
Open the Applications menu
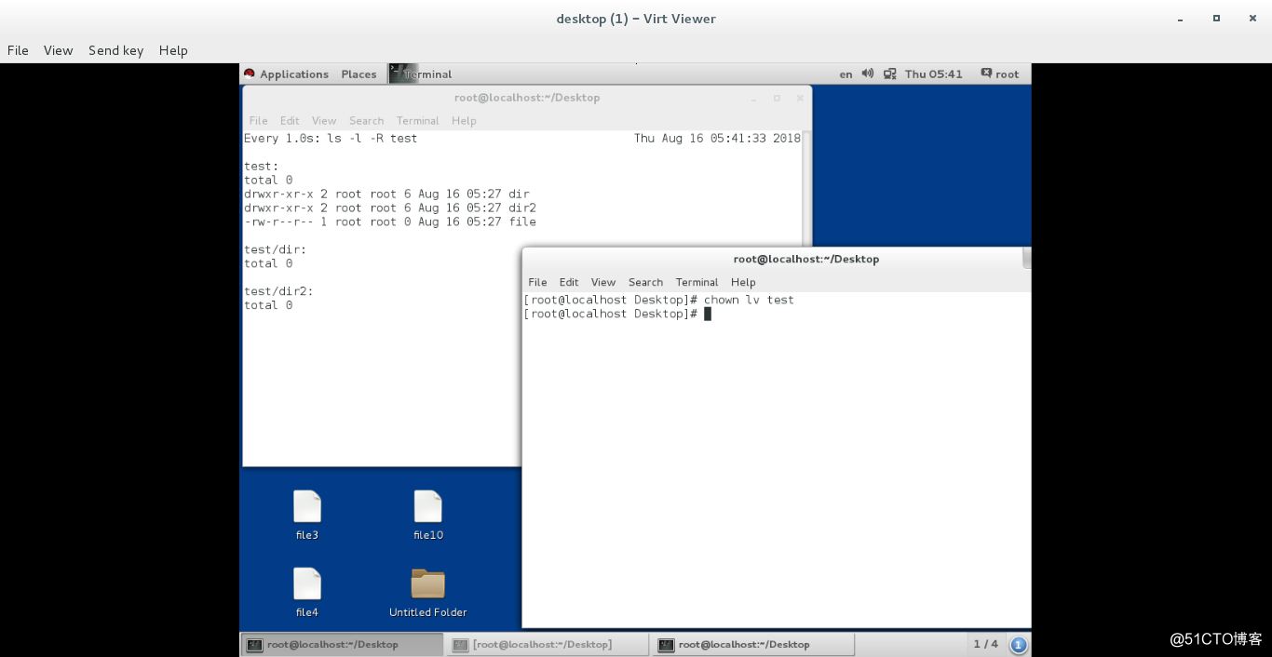tap(294, 74)
